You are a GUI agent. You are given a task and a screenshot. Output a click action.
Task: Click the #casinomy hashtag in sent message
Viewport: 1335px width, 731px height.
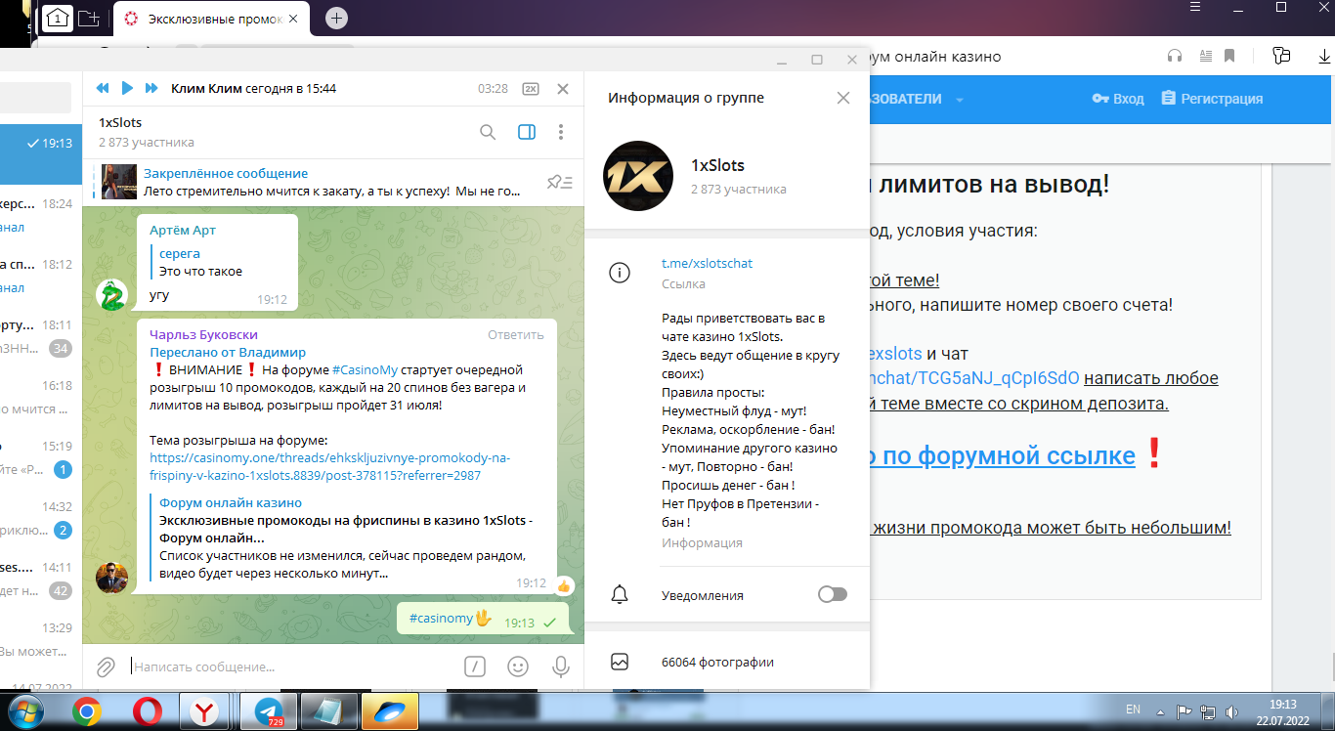coord(440,618)
